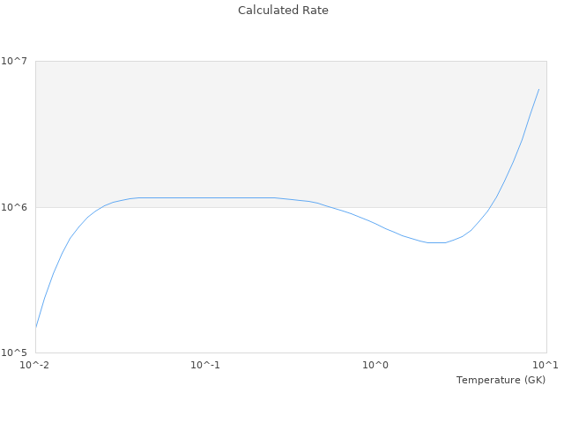Click the 10^0 x-axis tick label
The image size is (564, 423).
tap(375, 365)
